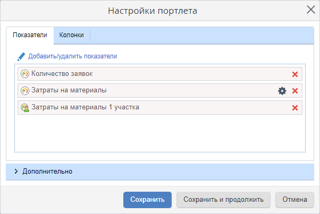This screenshot has width=320, height=214.
Task: Click the gauge icon of Затраты на материалы
Action: [x=24, y=91]
